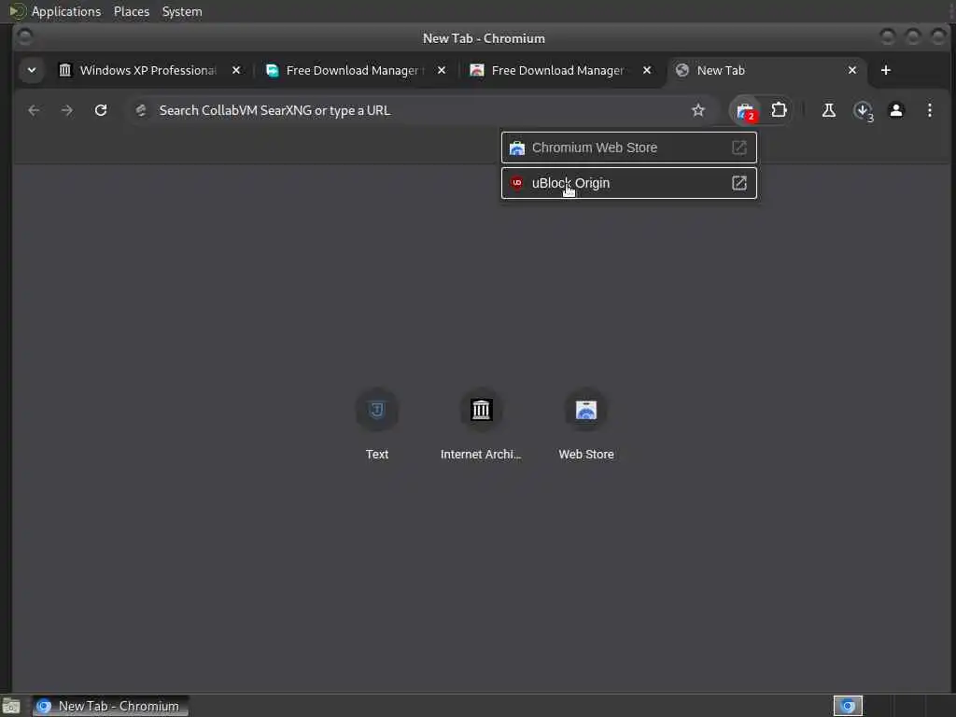Click the Chromium workspace switcher icon at bottom right
Screen dimensions: 956x717
(x=848, y=706)
